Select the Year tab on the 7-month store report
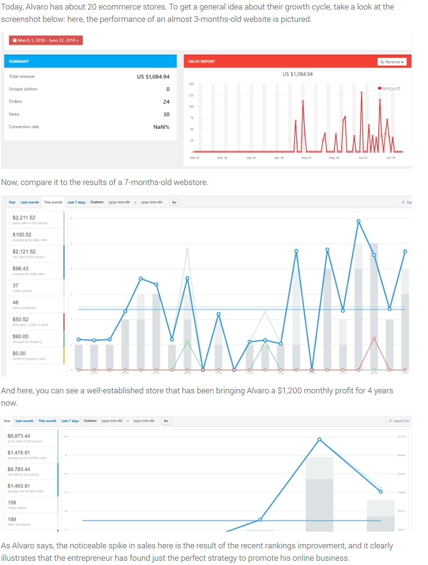 pos(12,202)
